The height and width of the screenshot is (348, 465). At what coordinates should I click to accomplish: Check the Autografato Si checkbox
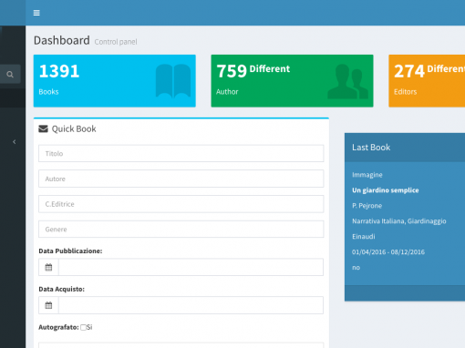point(83,327)
